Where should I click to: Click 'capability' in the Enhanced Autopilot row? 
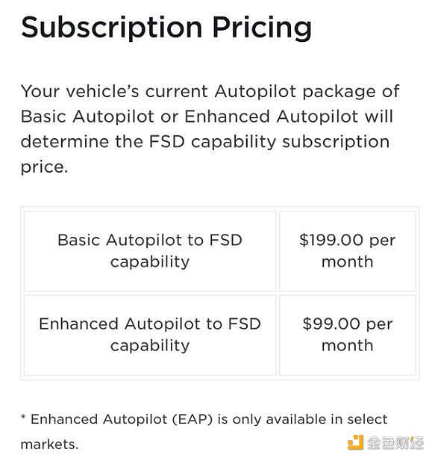click(x=150, y=346)
